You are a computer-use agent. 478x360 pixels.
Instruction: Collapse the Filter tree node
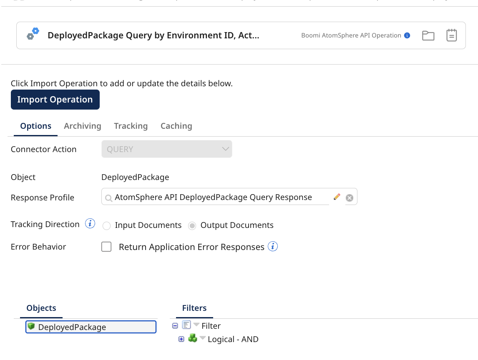tap(175, 326)
